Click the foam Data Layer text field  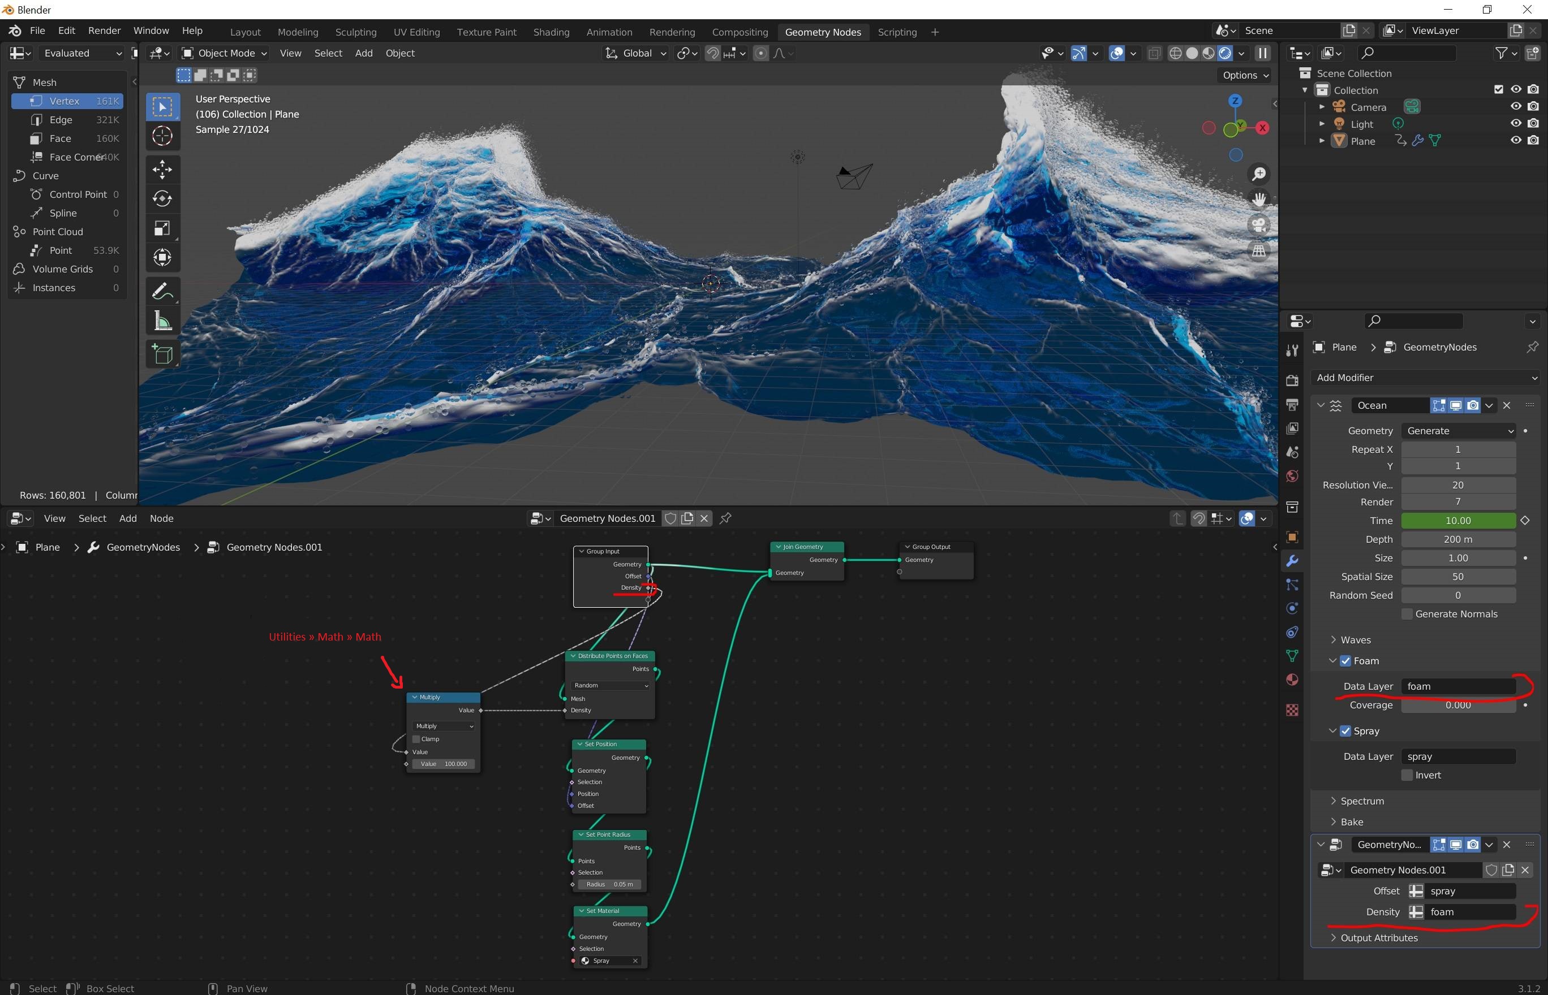click(x=1457, y=686)
